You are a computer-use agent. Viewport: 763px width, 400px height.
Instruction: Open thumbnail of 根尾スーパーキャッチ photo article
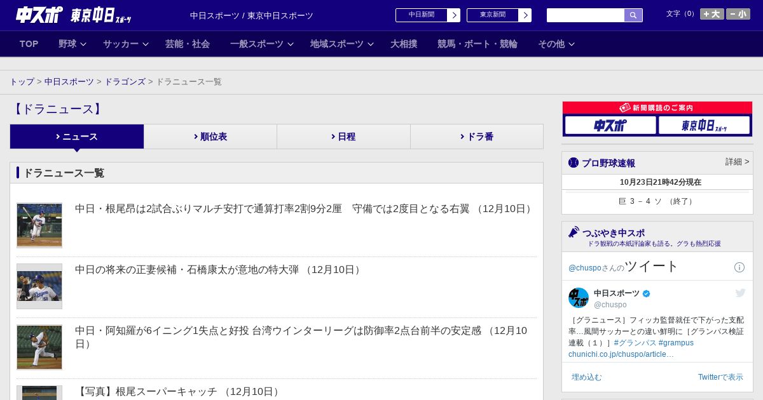coord(39,393)
